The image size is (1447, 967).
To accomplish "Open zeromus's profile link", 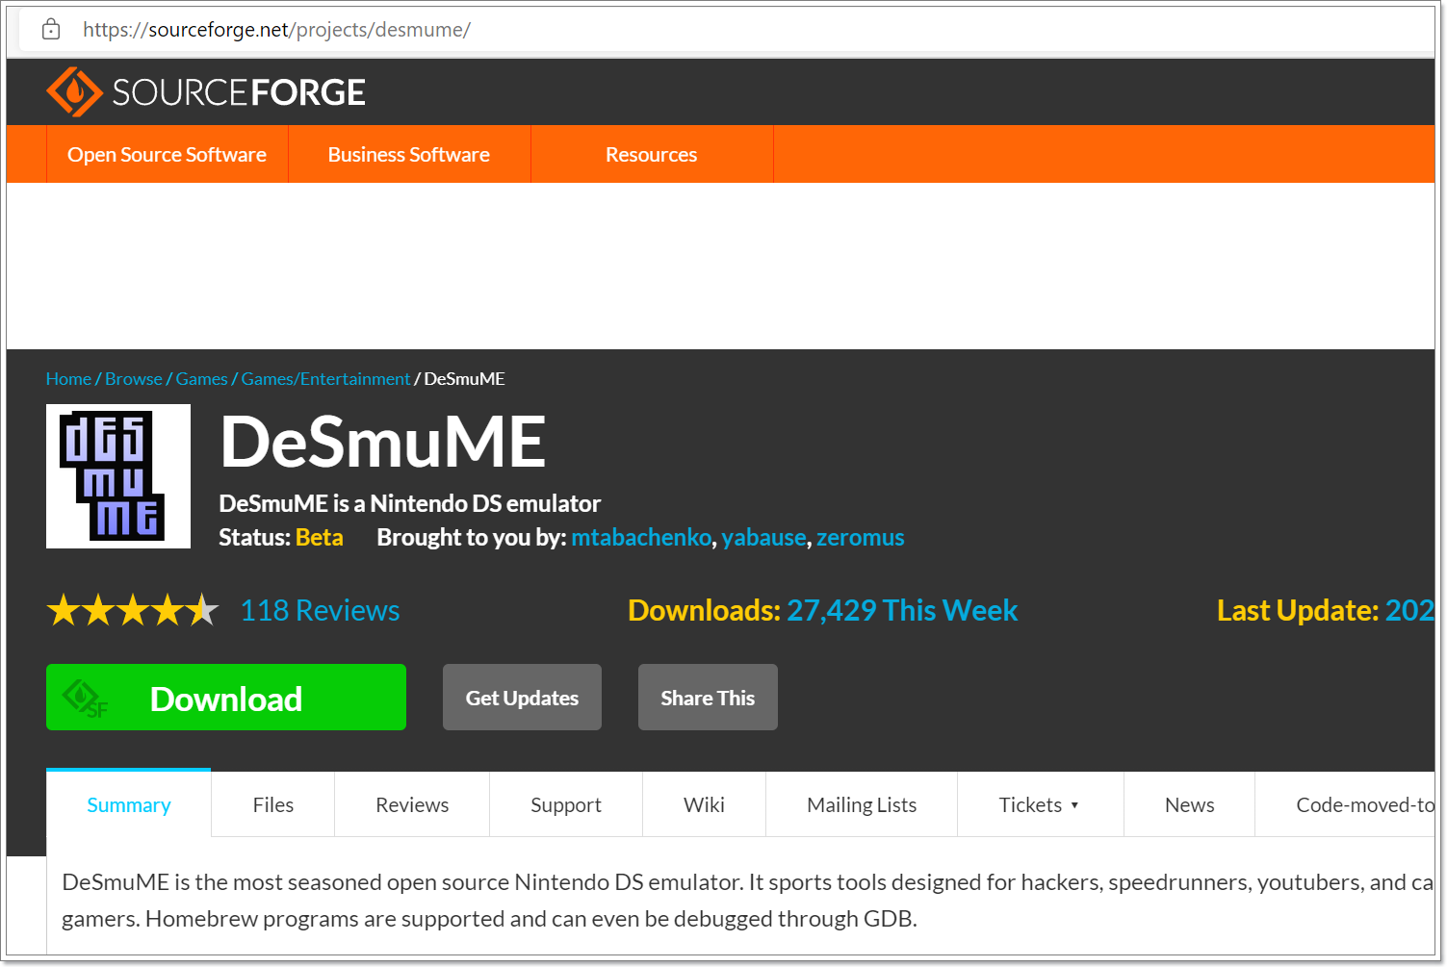I will click(x=861, y=537).
